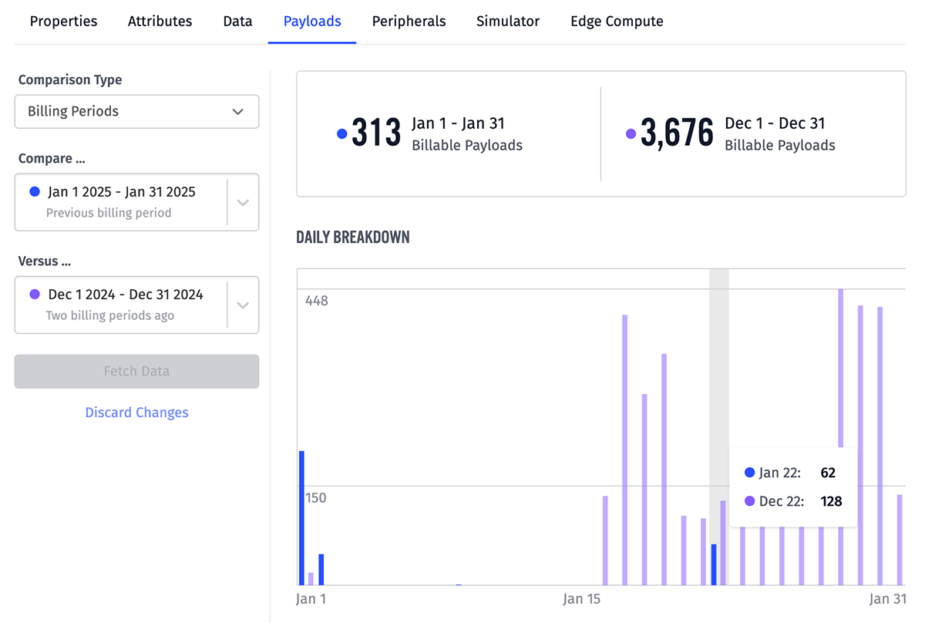Click the blue dot in Compare field
The image size is (925, 623).
point(34,191)
